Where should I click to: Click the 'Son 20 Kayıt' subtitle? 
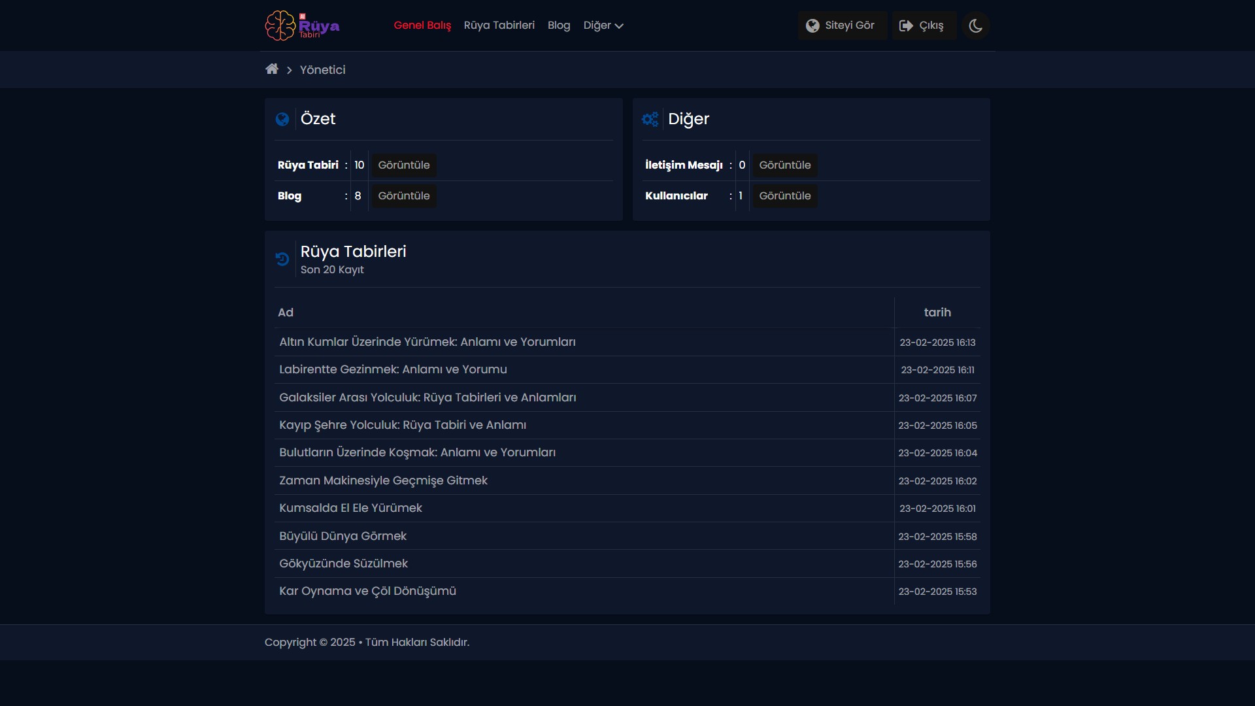(x=332, y=270)
